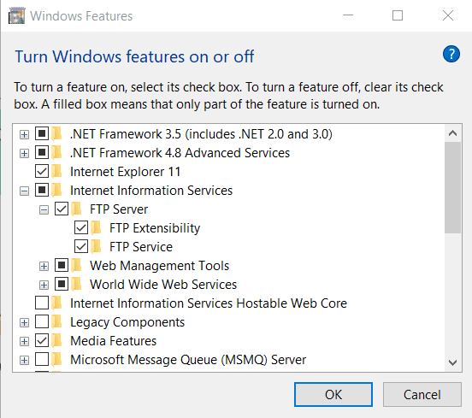This screenshot has height=418, width=472.
Task: Click the blue help question mark icon
Action: 451,54
